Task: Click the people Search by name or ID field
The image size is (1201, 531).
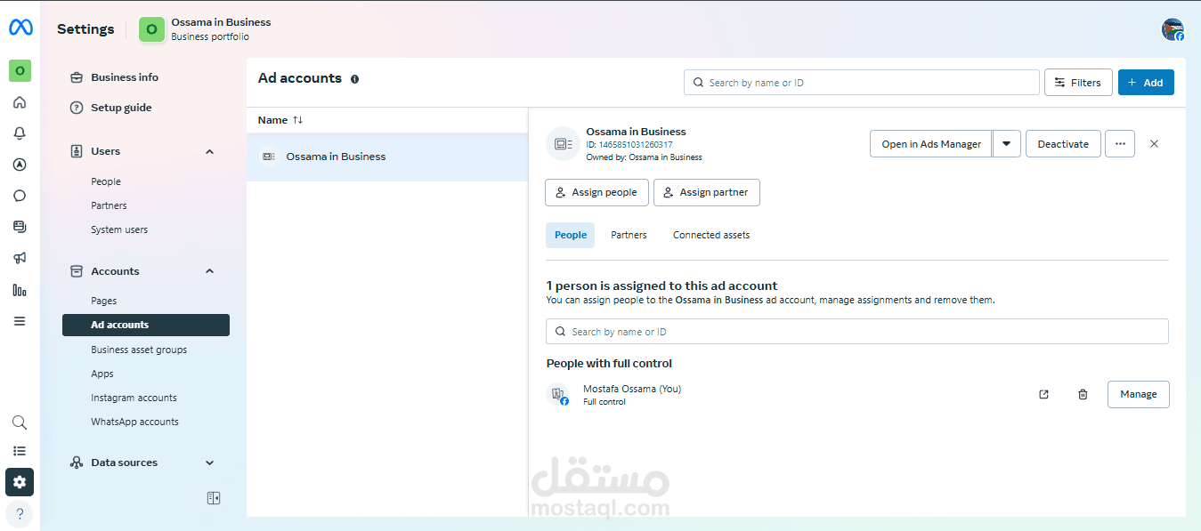Action: (x=857, y=332)
